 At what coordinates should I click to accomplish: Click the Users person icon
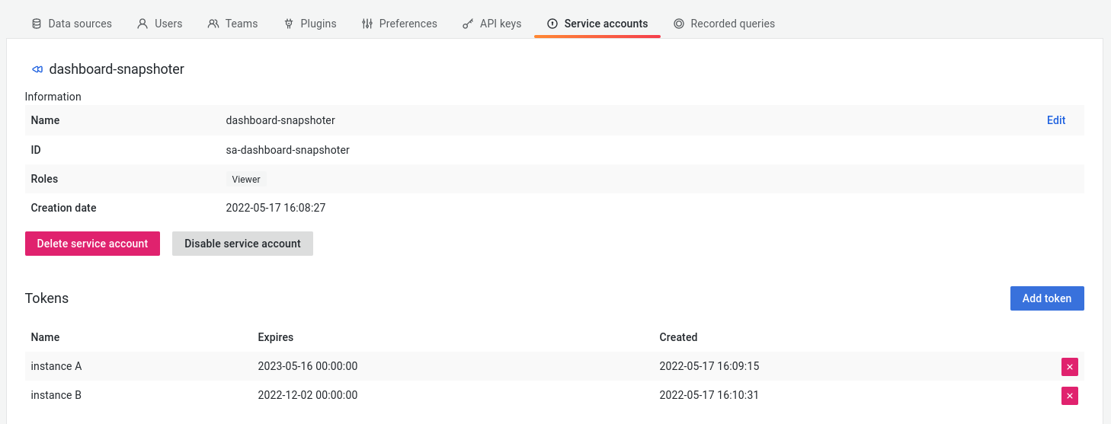pos(142,24)
